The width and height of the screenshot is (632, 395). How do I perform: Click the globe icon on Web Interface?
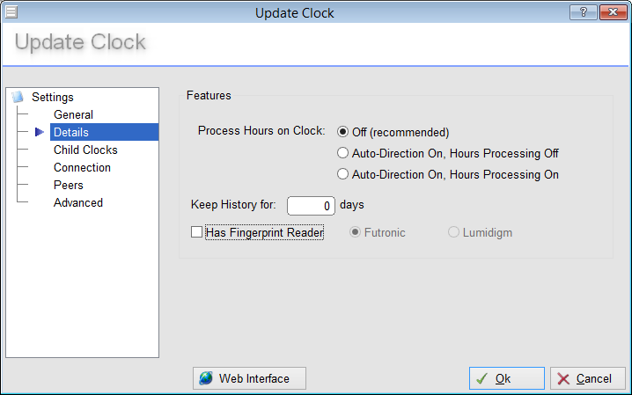click(206, 378)
